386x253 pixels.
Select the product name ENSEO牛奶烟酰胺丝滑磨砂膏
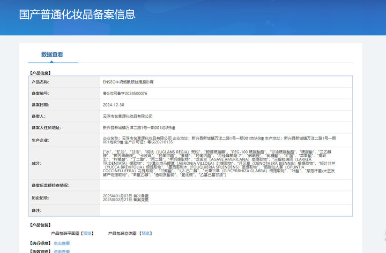point(128,82)
